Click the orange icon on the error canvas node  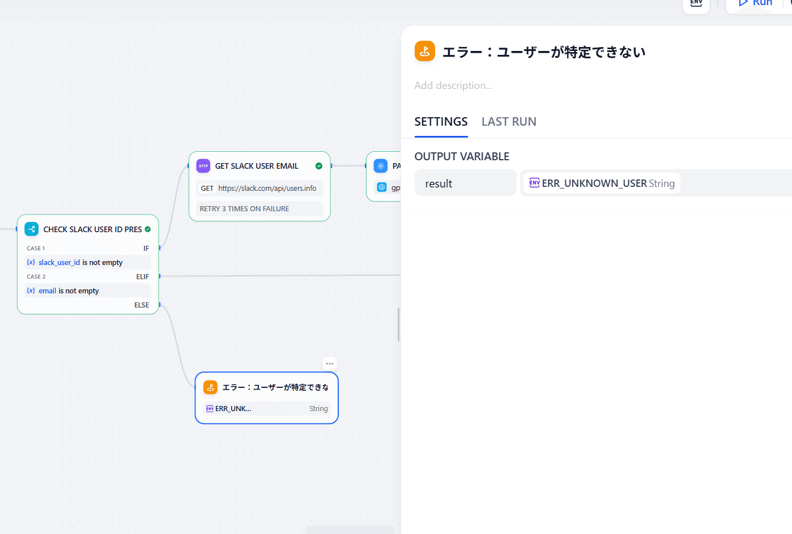click(210, 387)
